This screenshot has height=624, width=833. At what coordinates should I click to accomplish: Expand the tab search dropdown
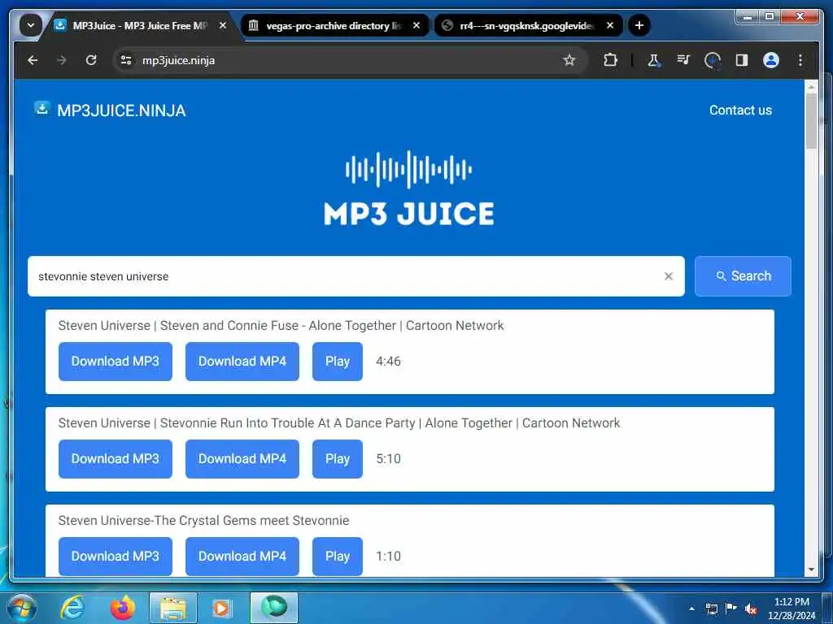pos(30,25)
